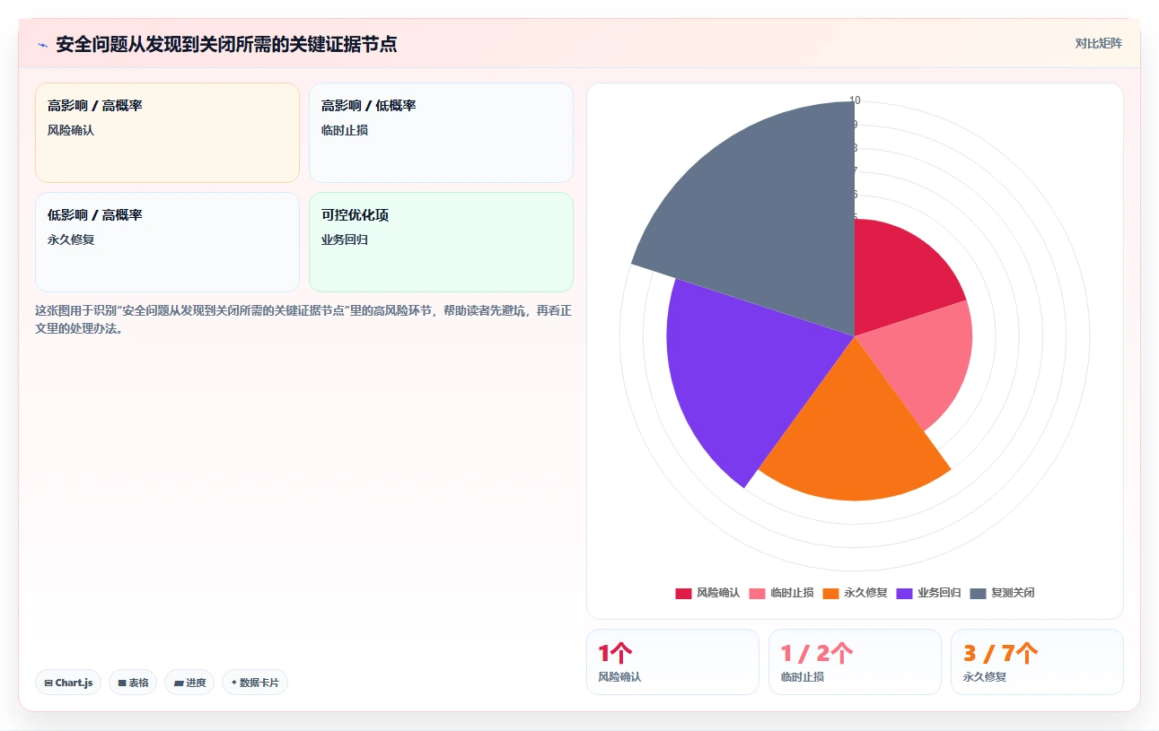Open the 1 / 2个 临时止损 stat card
The height and width of the screenshot is (731, 1159).
[855, 662]
